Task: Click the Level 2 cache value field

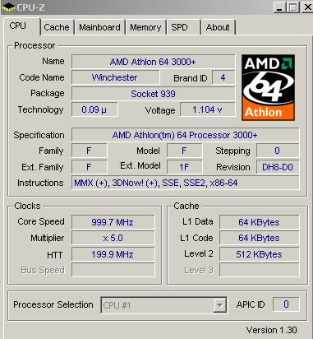Action: click(x=259, y=254)
